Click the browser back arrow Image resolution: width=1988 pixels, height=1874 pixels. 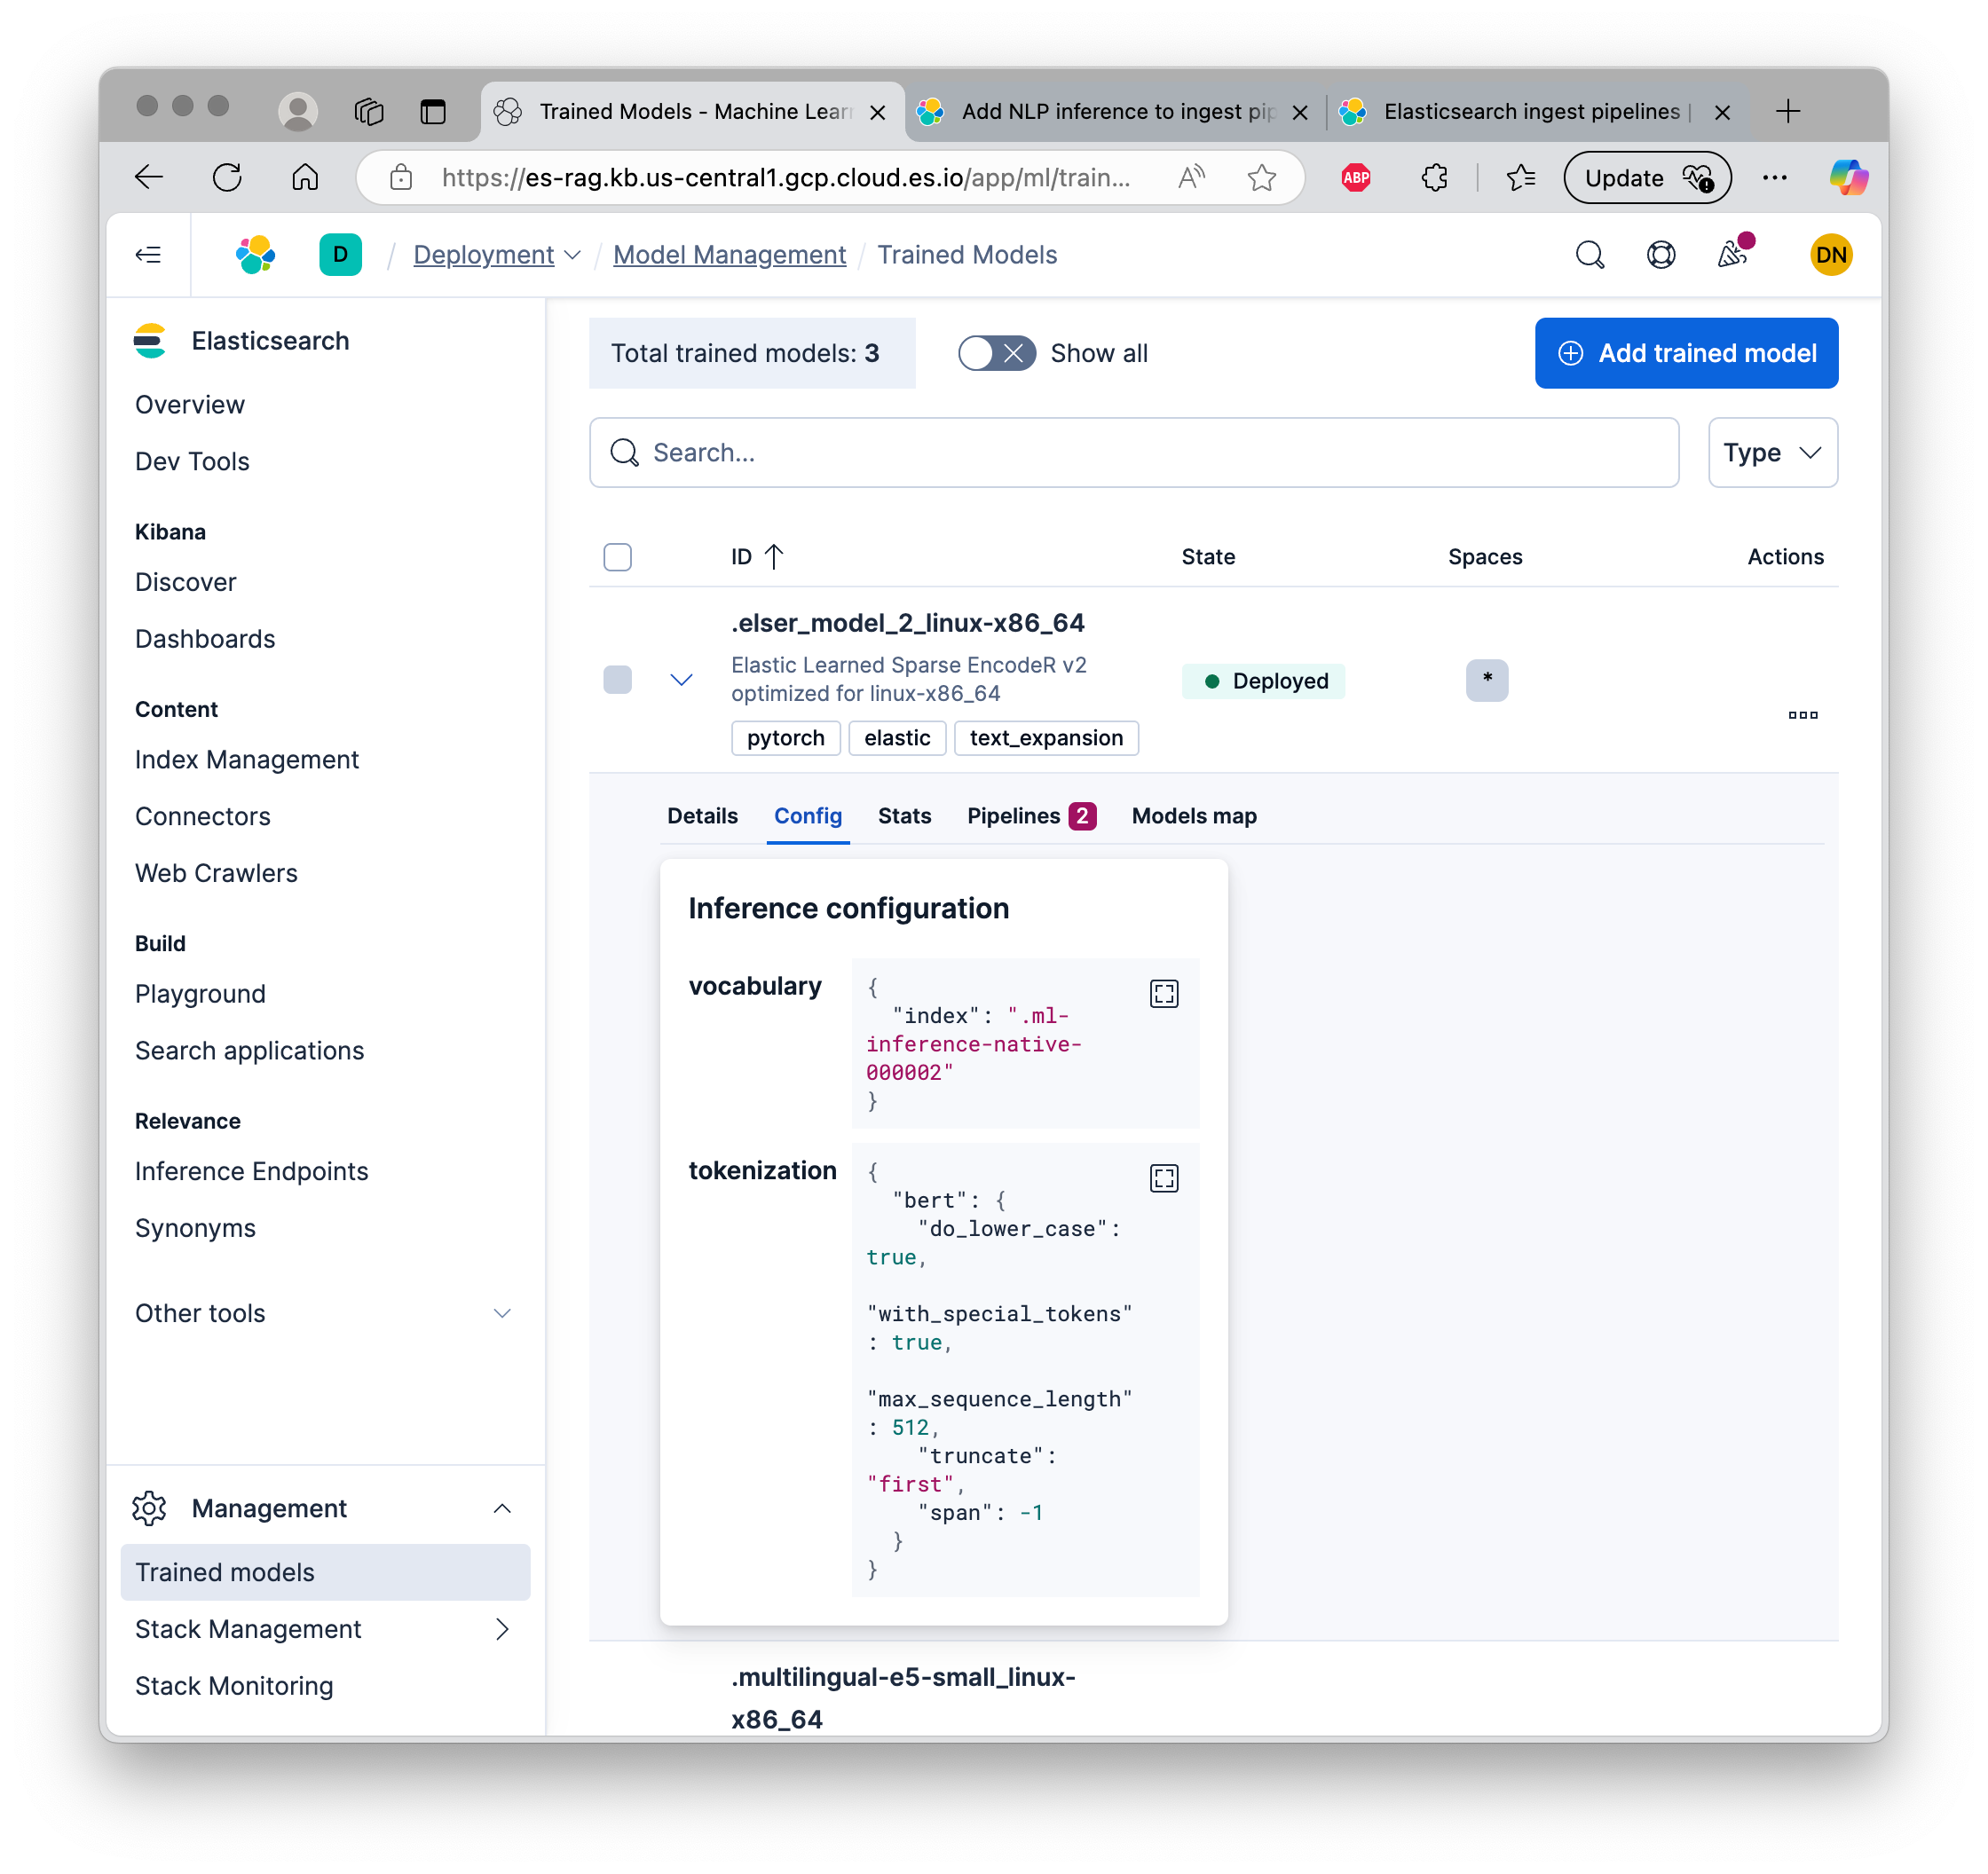(x=149, y=178)
